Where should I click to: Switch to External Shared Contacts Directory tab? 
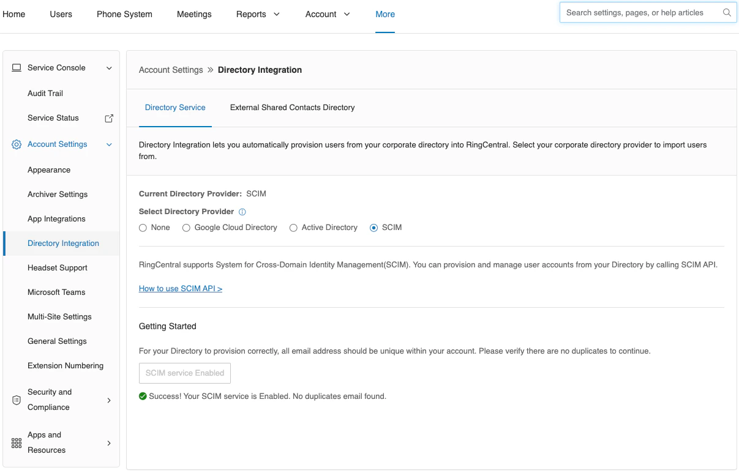[x=292, y=108]
